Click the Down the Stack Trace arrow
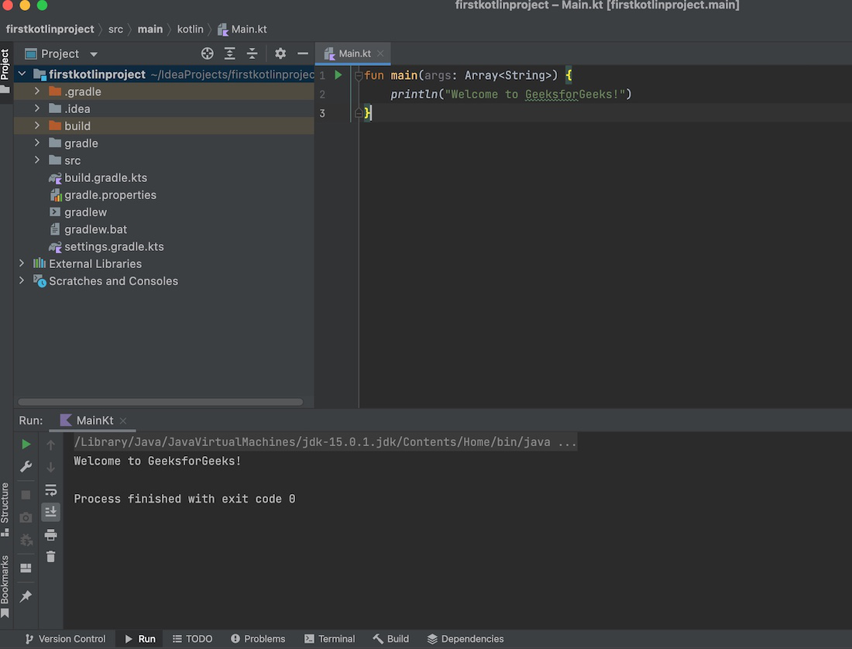The width and height of the screenshot is (852, 649). [x=50, y=467]
